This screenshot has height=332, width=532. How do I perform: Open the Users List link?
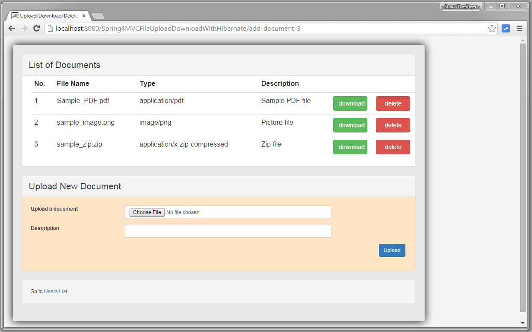[56, 291]
